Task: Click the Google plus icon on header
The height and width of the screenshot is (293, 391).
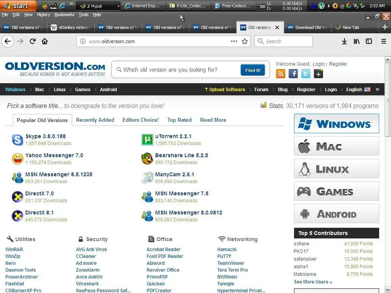Action: [x=318, y=74]
